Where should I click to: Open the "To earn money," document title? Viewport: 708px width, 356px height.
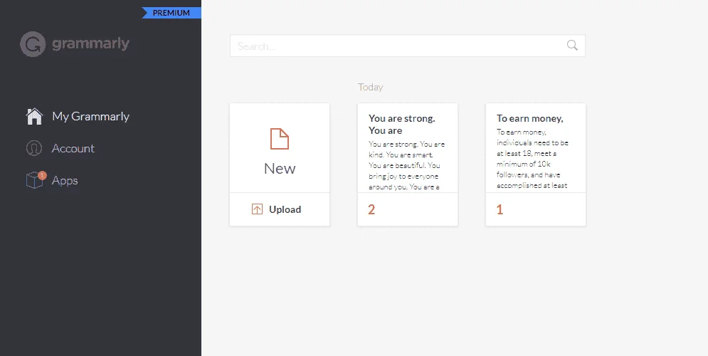(529, 118)
